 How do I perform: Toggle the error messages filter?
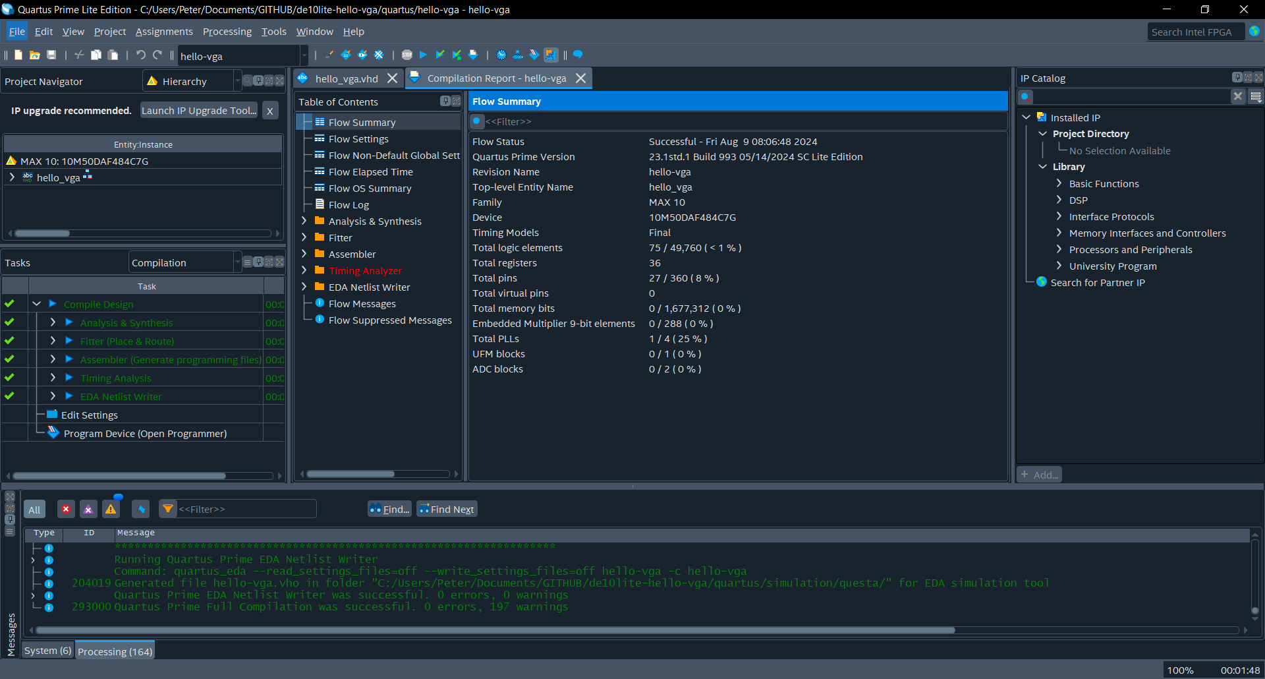(x=66, y=510)
